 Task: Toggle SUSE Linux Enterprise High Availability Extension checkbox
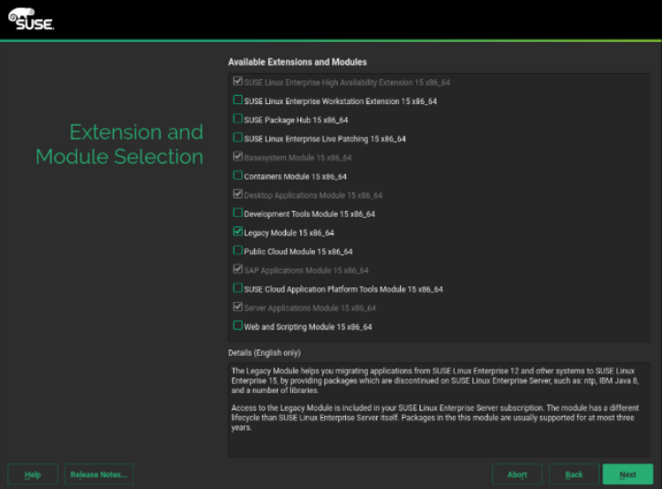pos(237,81)
